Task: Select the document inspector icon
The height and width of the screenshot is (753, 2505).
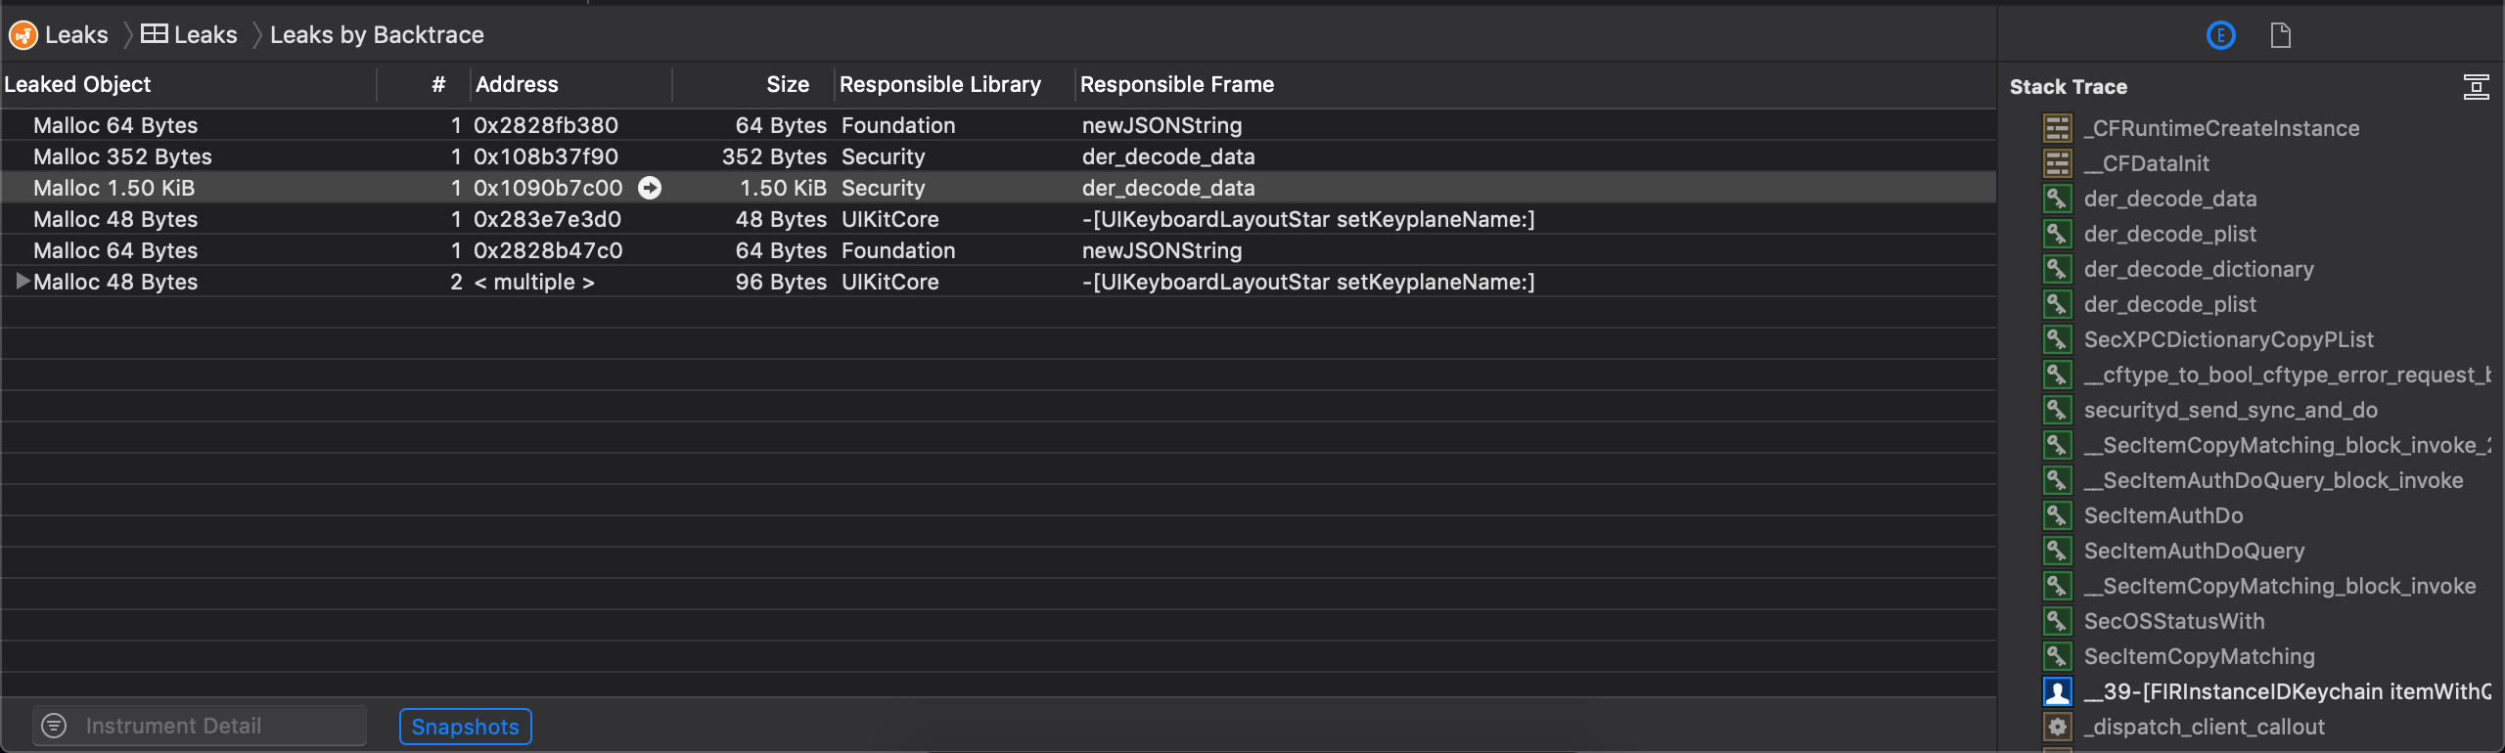Action: click(2280, 36)
